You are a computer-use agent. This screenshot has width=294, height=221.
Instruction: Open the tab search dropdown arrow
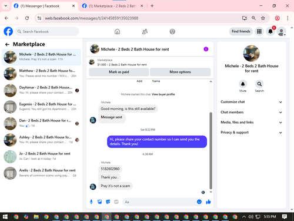point(6,6)
